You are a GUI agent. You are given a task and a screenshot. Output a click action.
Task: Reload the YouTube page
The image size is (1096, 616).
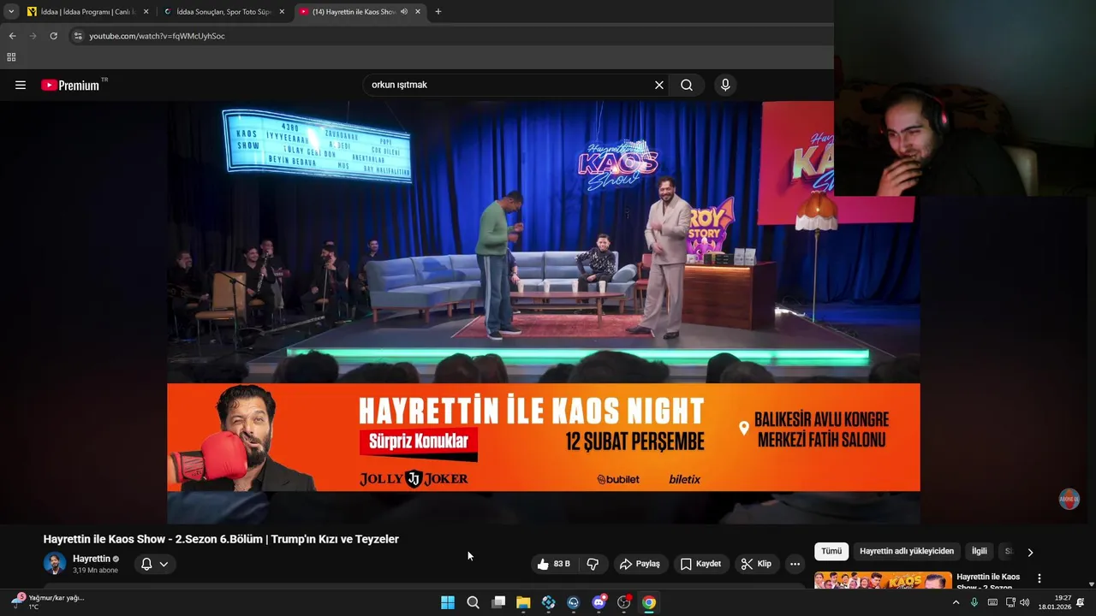point(53,36)
